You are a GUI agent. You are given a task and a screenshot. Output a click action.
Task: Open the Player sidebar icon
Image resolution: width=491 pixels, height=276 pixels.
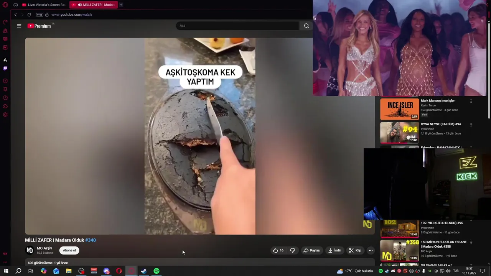point(5,81)
